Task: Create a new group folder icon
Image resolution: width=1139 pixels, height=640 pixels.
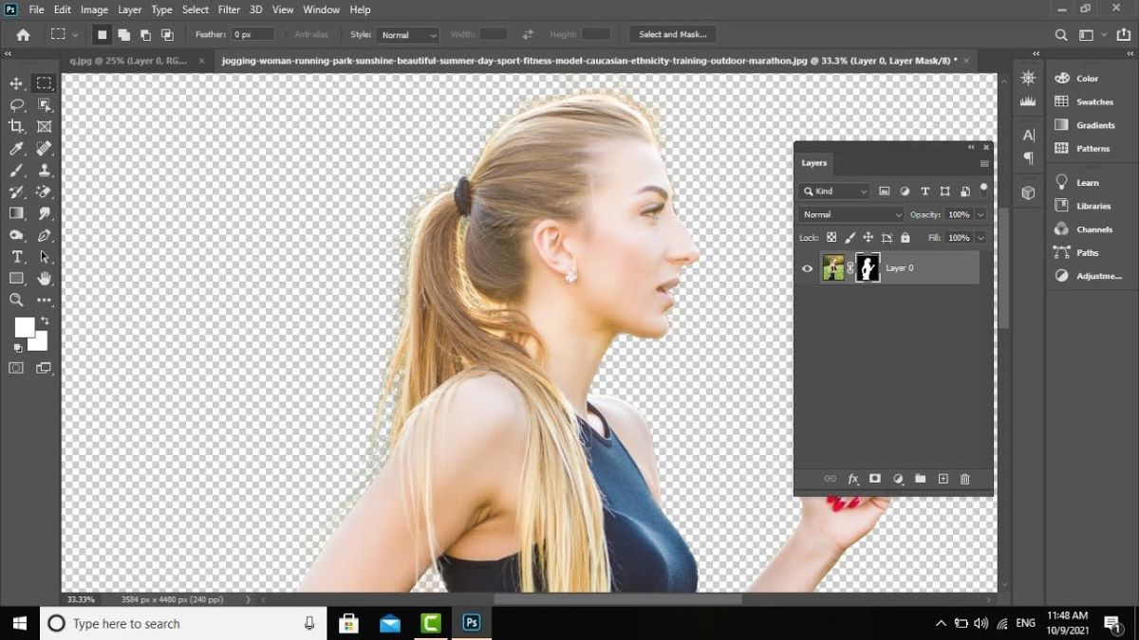Action: click(920, 480)
